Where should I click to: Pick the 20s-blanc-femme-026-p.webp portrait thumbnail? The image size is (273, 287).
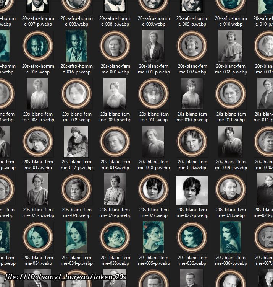[x=115, y=189]
